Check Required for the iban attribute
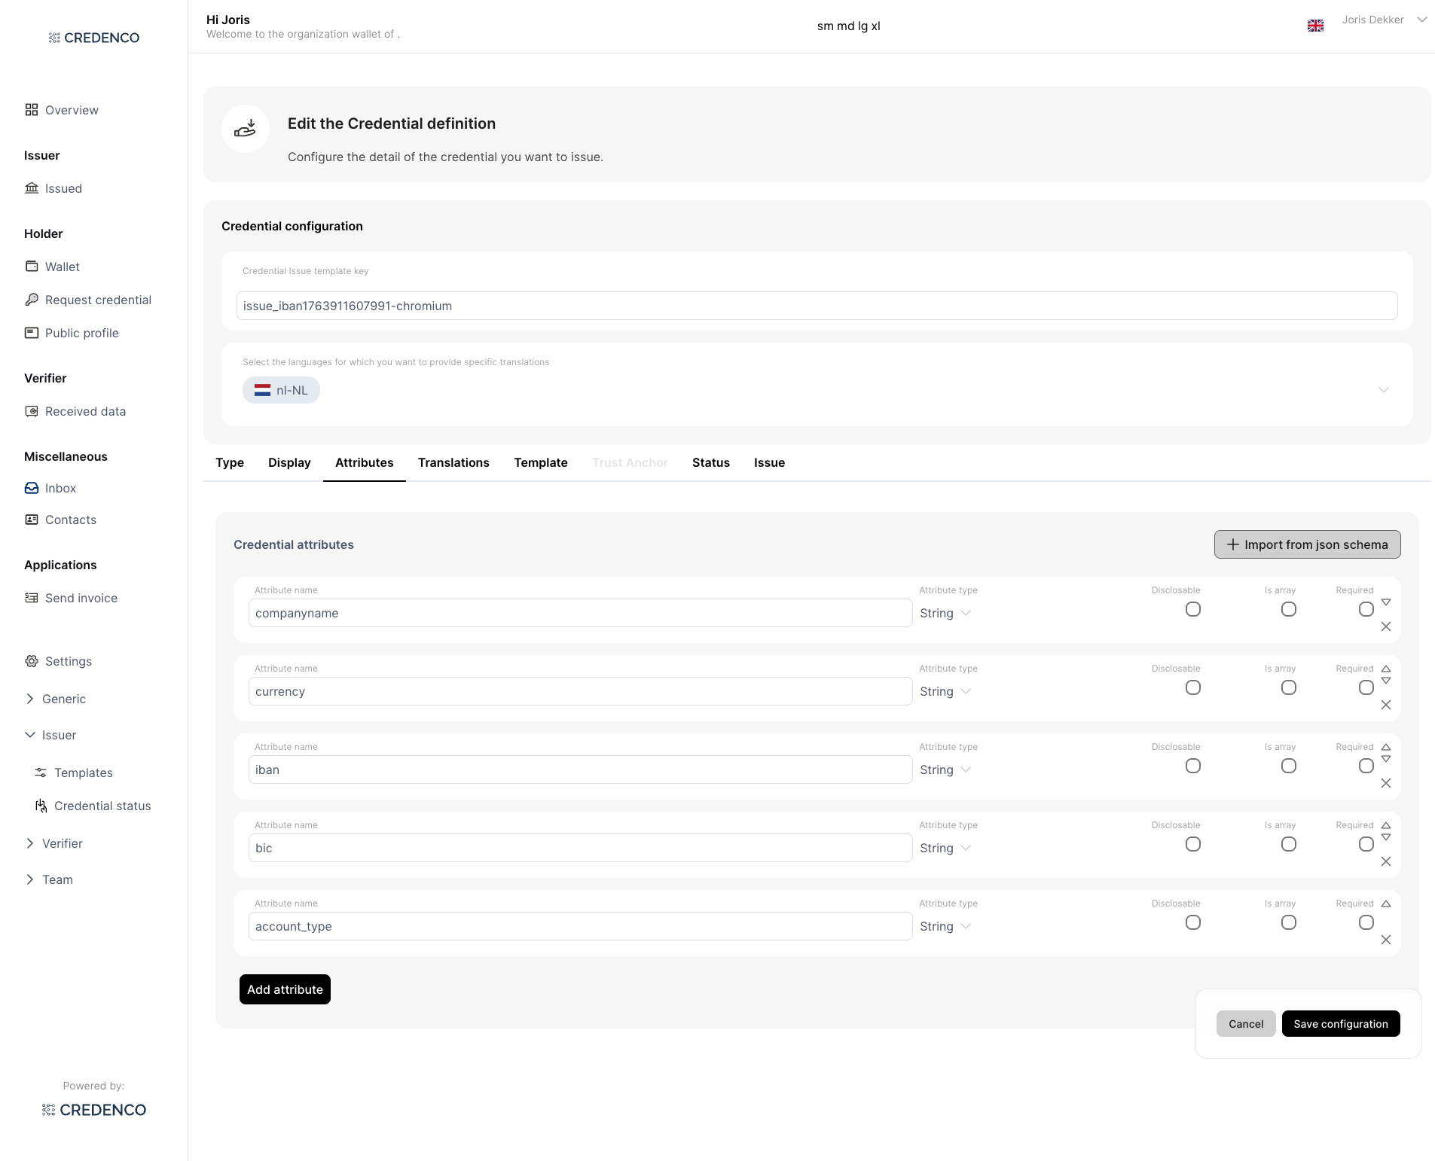The width and height of the screenshot is (1435, 1161). [1366, 766]
